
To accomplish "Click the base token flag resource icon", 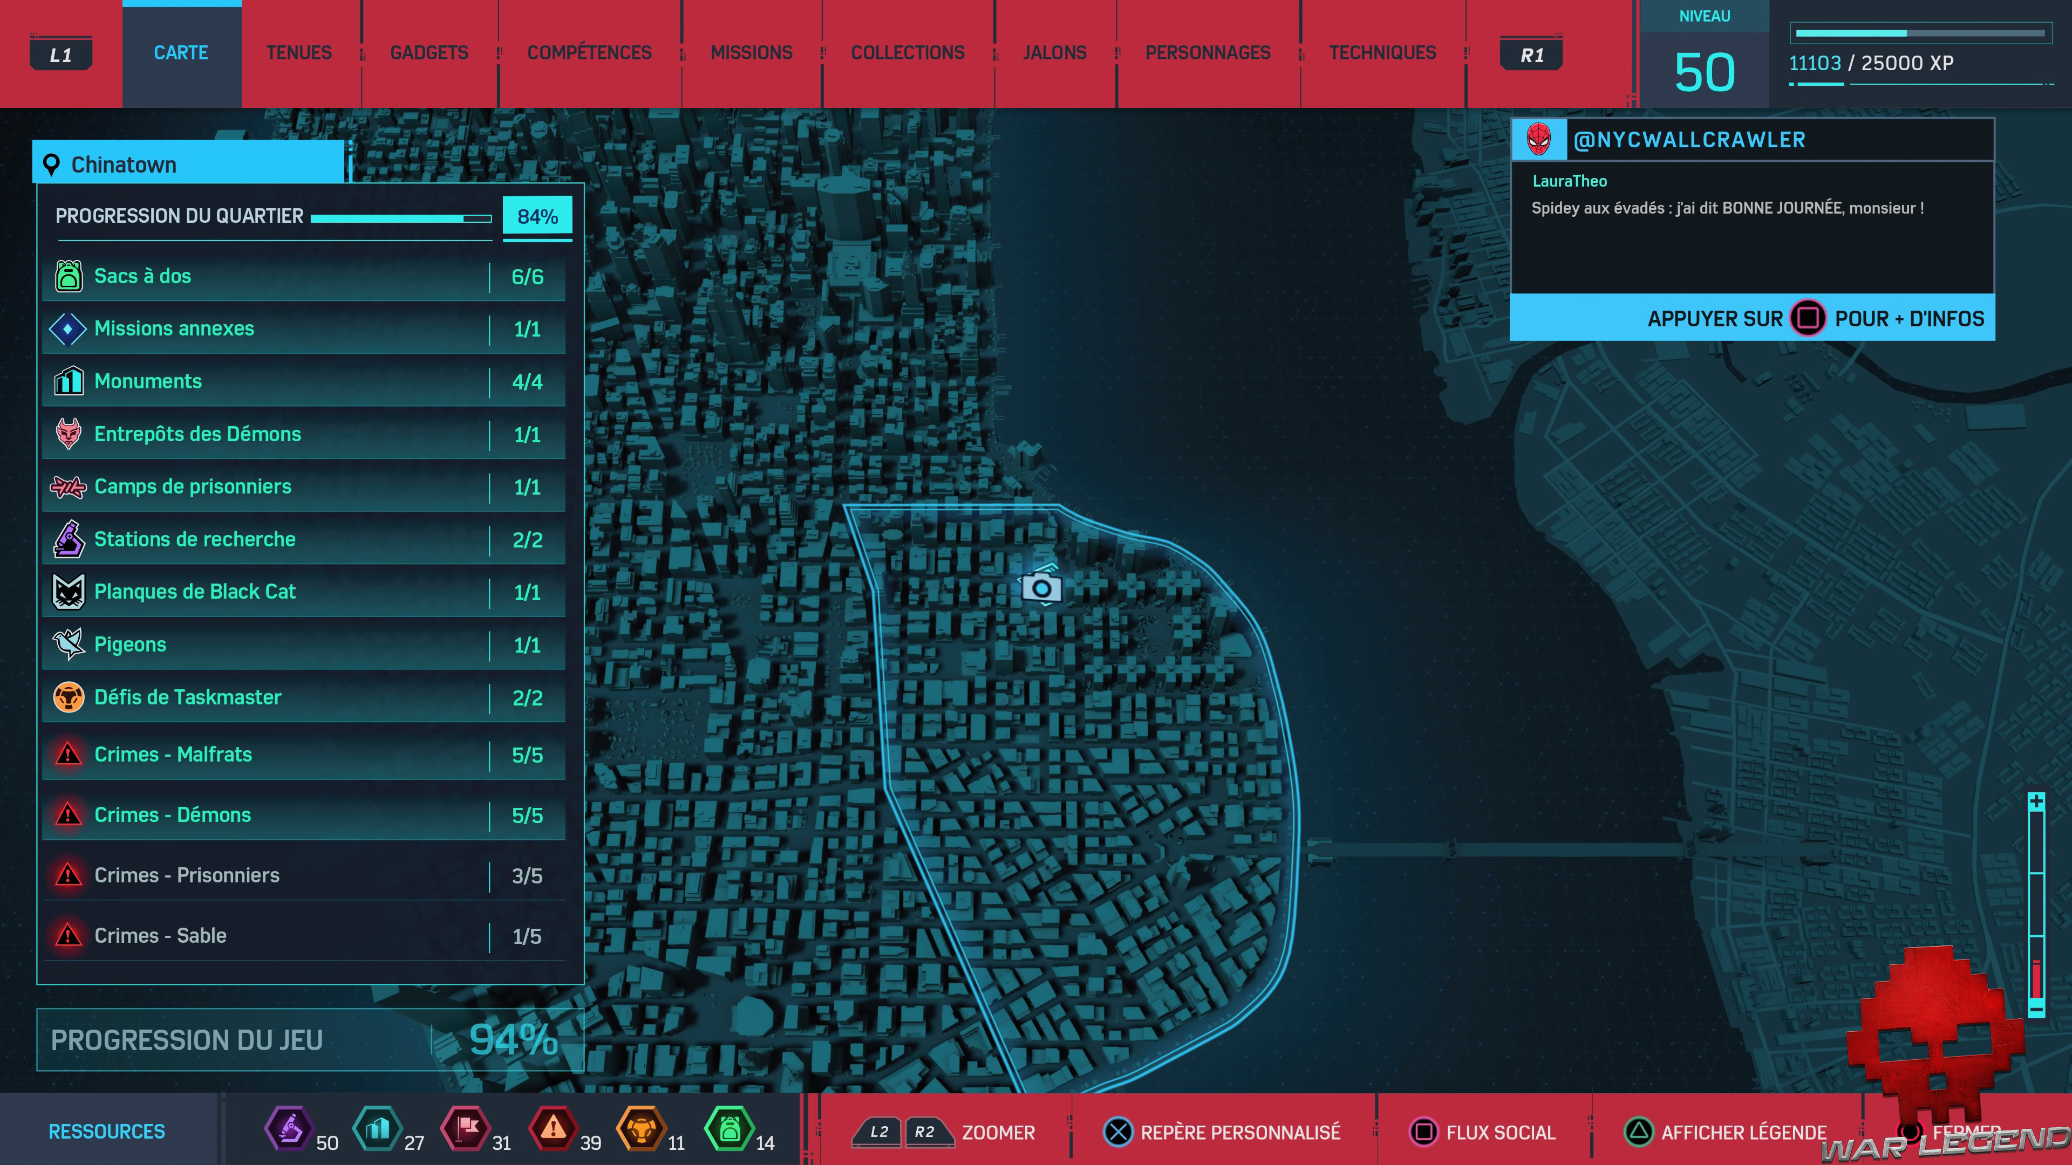I will 466,1129.
